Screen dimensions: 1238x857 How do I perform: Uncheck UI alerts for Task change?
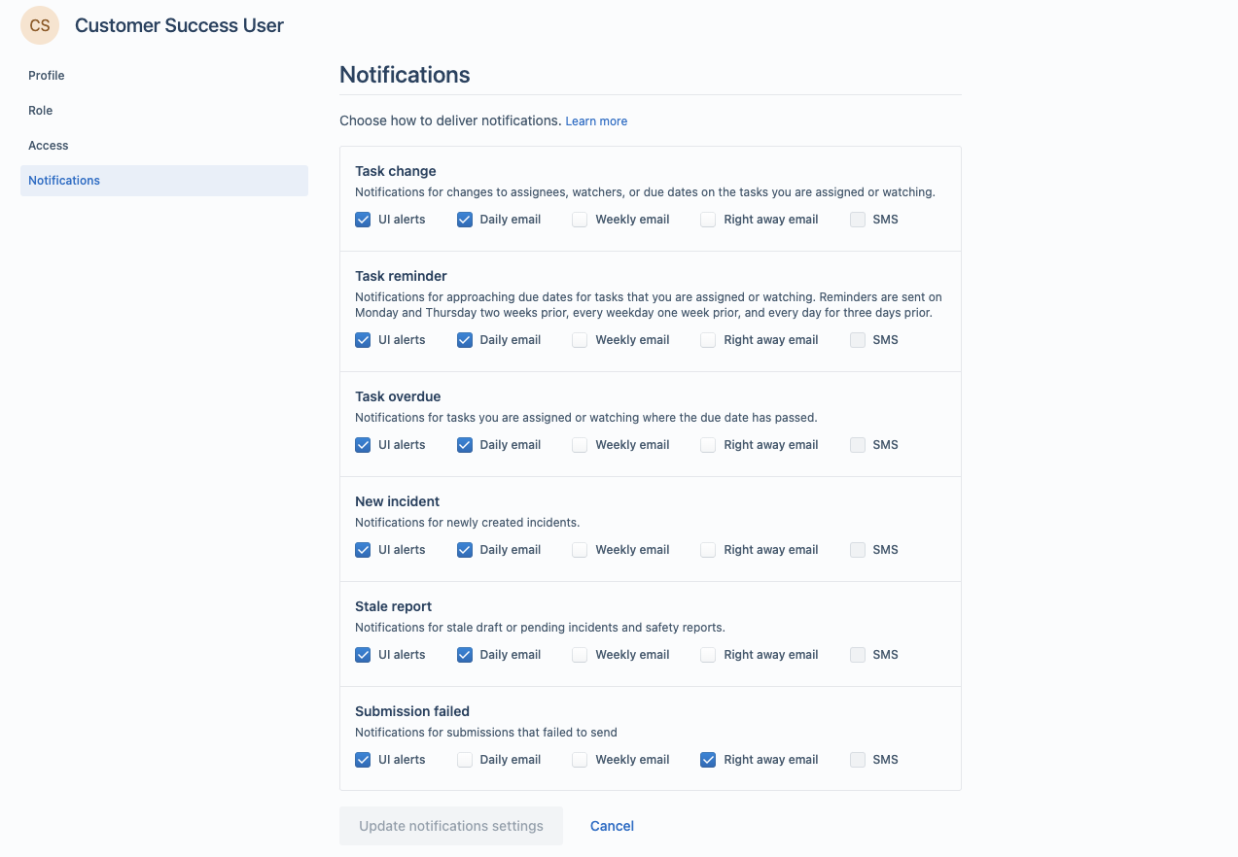point(363,220)
